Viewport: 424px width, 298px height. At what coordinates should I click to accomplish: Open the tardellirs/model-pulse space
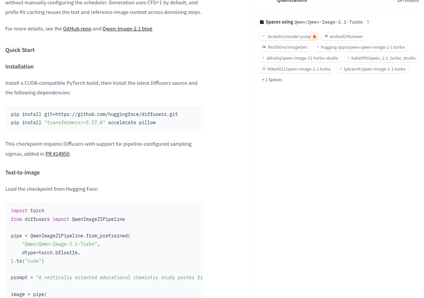[289, 36]
